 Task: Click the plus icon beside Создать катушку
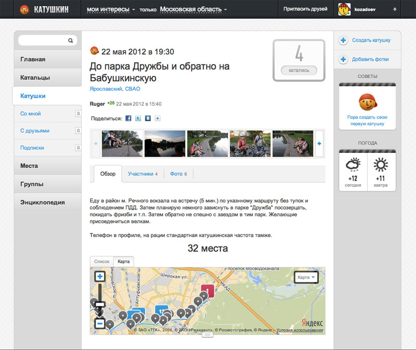[343, 41]
